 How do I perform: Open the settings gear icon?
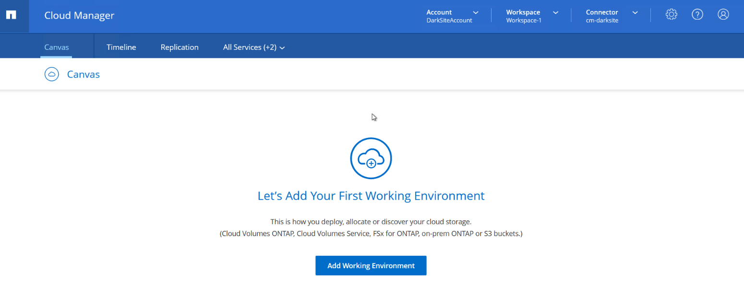pos(671,14)
